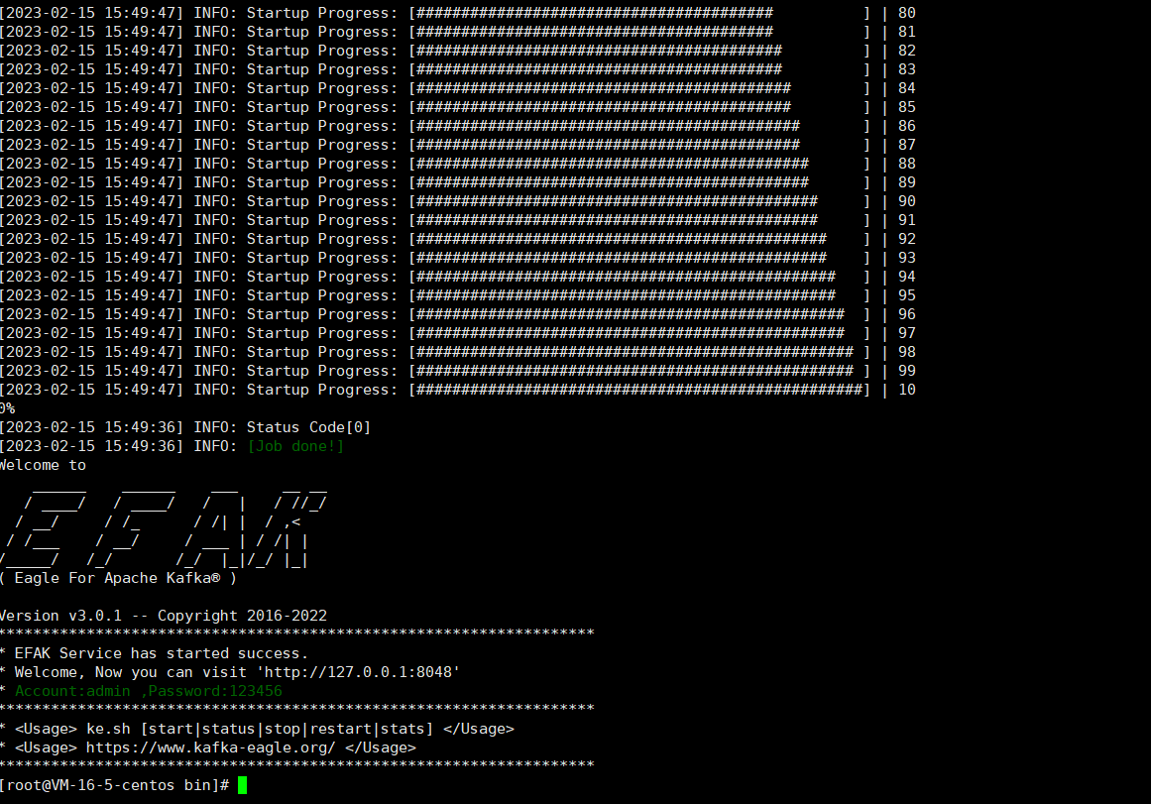1151x804 pixels.
Task: Click '( Eagle For Apache Kafka® )' text
Action: 118,578
